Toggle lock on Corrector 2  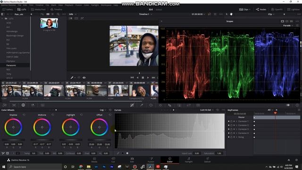[231, 125]
